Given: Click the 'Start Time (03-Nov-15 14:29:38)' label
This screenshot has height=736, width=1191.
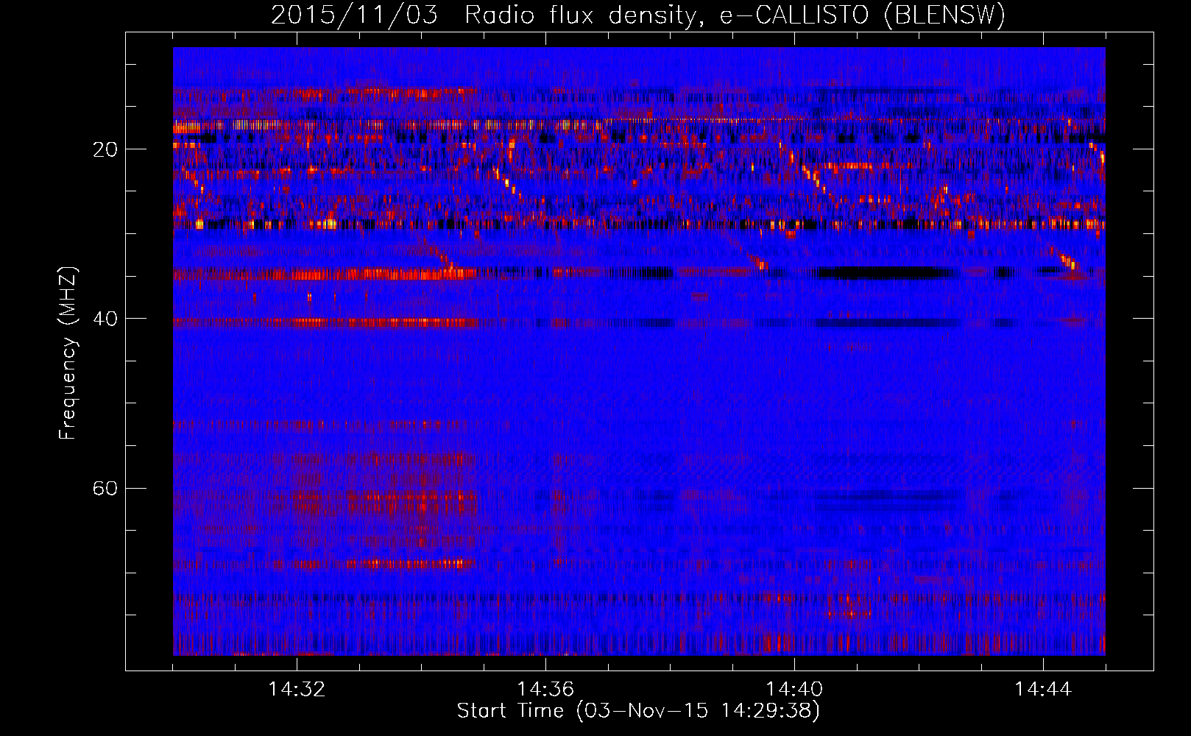Looking at the screenshot, I should pyautogui.click(x=638, y=711).
